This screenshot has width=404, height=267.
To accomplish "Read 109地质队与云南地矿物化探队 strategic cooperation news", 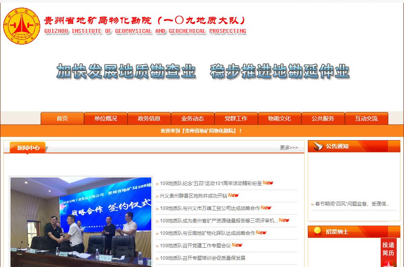I will click(207, 233).
